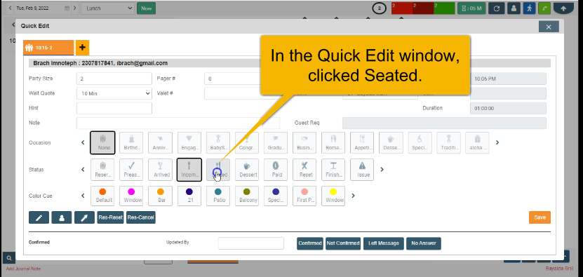Click the green phone icon in top bar

click(544, 8)
